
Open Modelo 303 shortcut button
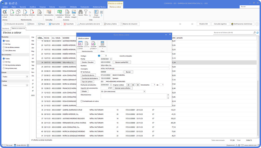tap(204, 24)
